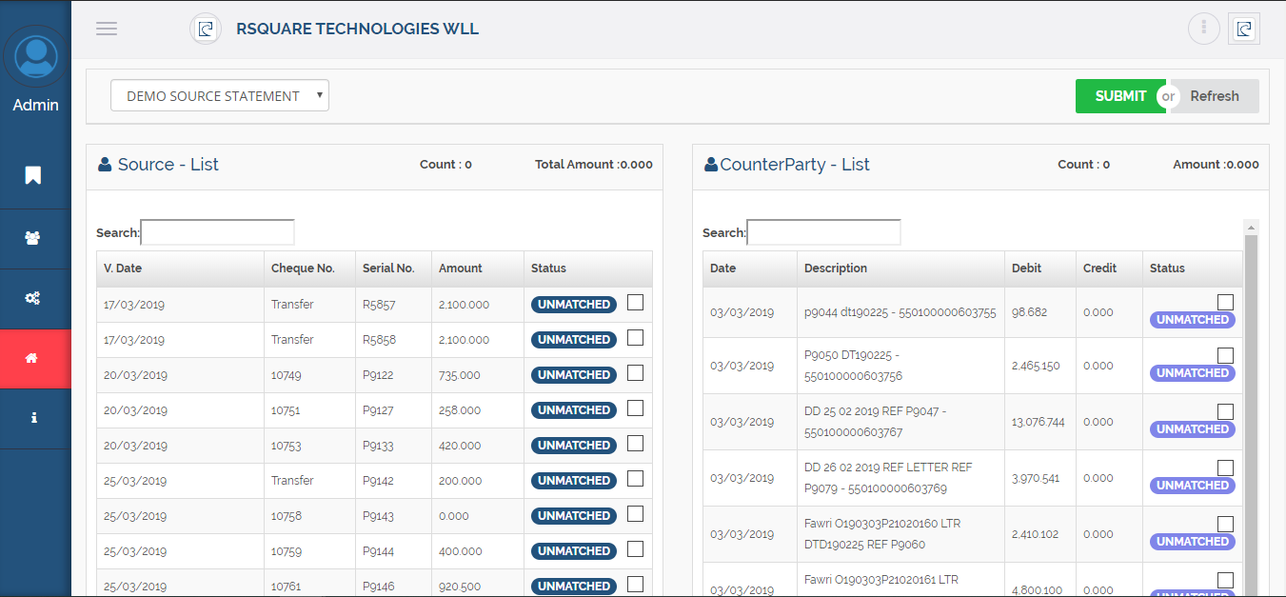Screen dimensions: 1286x597
Task: Open the users group sidebar icon
Action: (x=33, y=238)
